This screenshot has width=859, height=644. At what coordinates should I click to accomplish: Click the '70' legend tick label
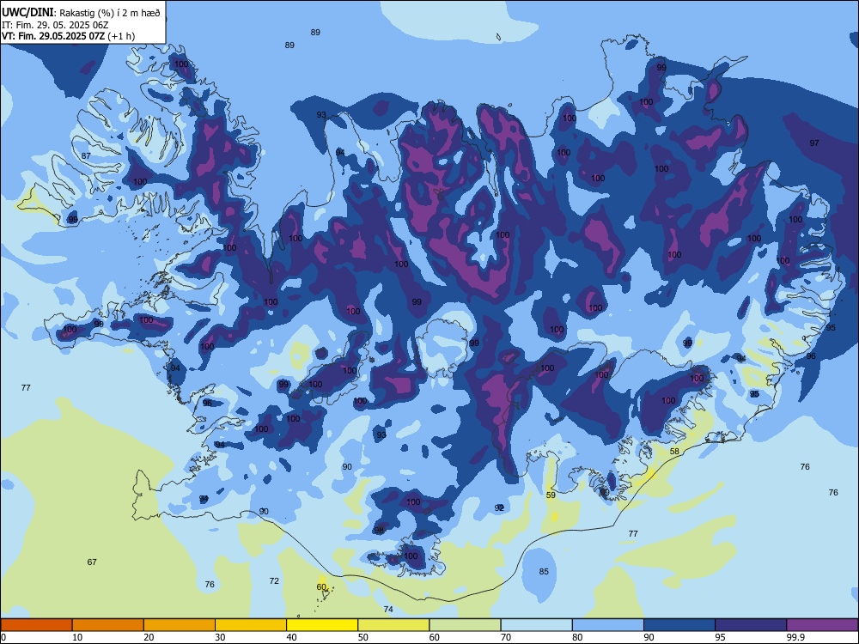click(x=506, y=637)
